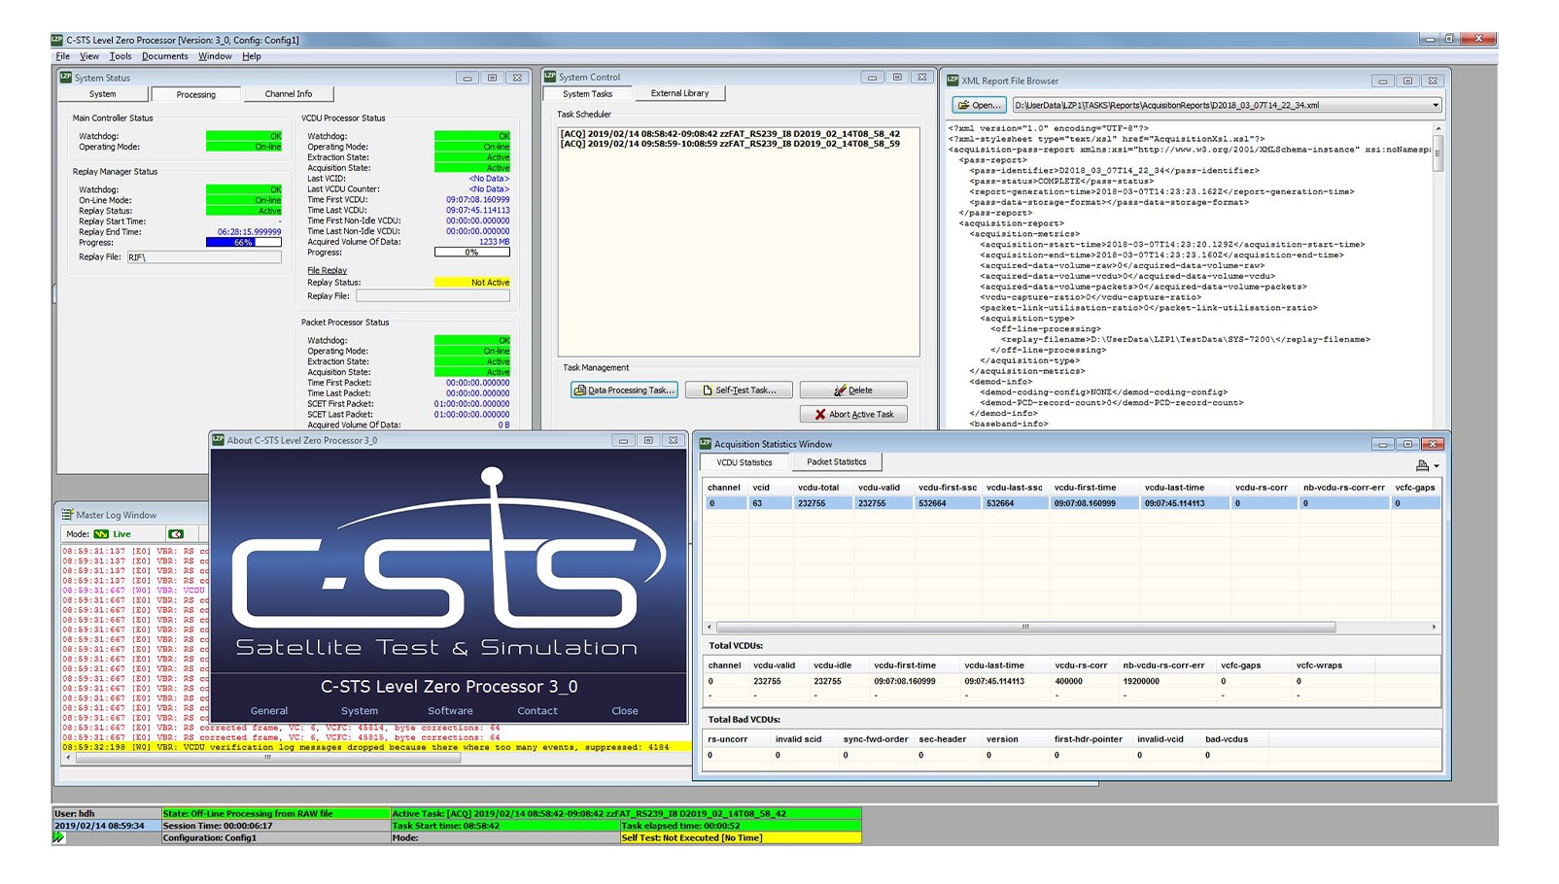
Task: Switch to the External Library tab
Action: pyautogui.click(x=680, y=93)
